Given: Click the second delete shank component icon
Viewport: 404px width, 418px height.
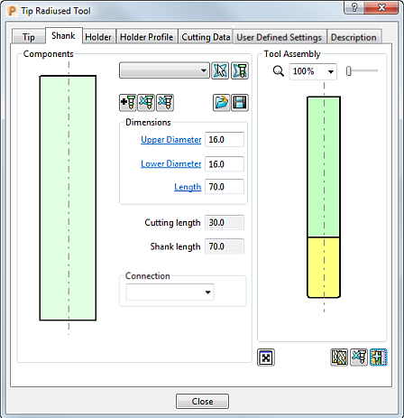Looking at the screenshot, I should click(x=165, y=103).
